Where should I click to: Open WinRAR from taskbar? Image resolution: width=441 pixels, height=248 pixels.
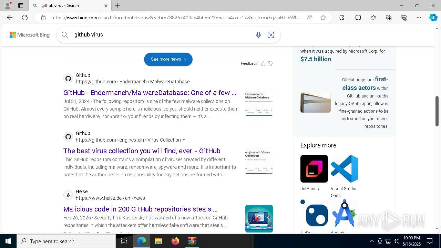(x=192, y=241)
